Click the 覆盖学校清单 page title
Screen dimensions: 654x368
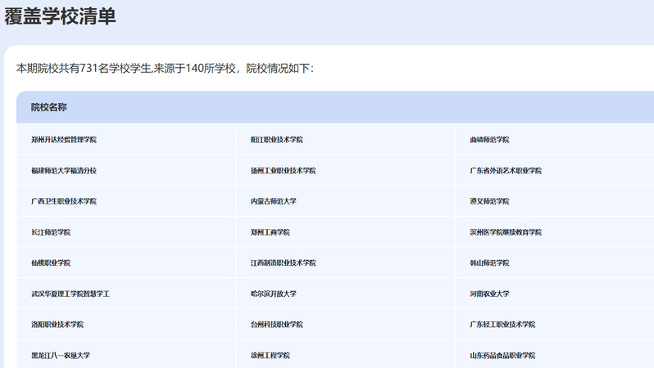pos(60,16)
